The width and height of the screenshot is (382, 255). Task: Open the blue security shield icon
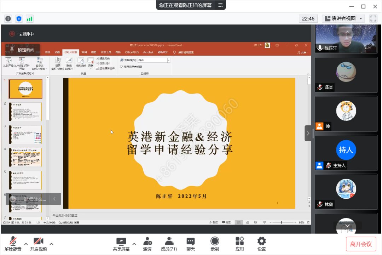(x=19, y=19)
